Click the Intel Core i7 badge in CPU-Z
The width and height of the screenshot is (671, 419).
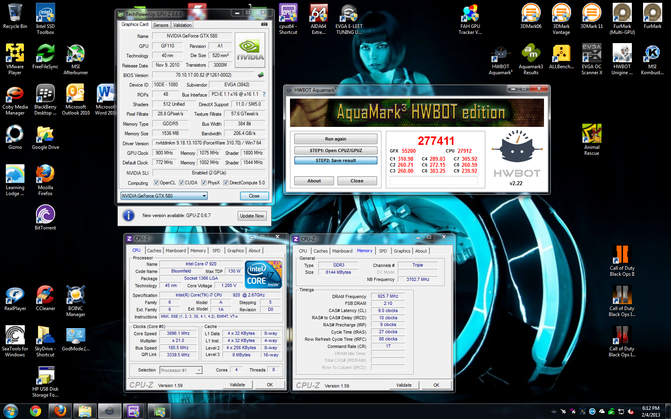(x=264, y=275)
